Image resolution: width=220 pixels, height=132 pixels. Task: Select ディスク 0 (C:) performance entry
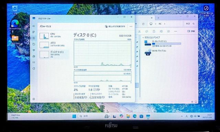[x=54, y=54]
